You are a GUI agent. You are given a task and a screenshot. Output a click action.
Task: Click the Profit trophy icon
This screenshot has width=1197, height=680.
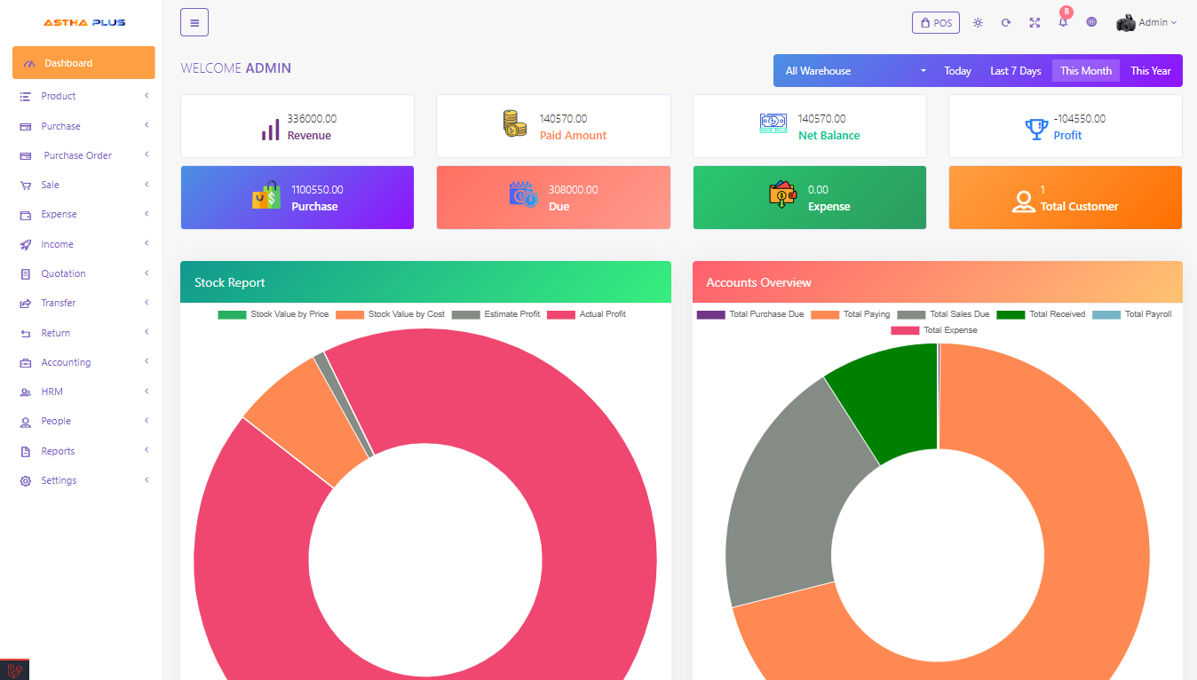click(1036, 130)
